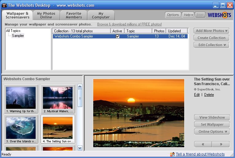235x158 pixels.
Task: Click the thumbnail scrollbar thumb
Action: (x=80, y=98)
